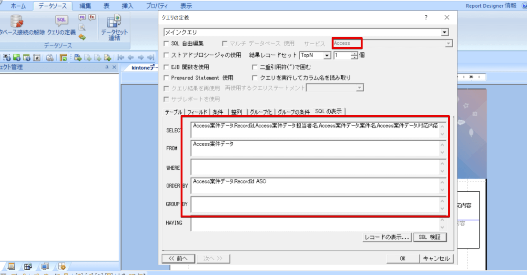Screen dimensions: 527x275
Task: Toggle ストアドプロシージャの使用 checkbox
Action: point(166,55)
